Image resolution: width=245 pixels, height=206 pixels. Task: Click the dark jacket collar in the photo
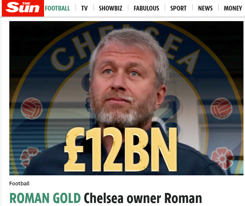158,129
